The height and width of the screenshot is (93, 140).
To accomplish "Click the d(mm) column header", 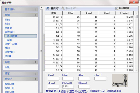I will pos(107,13).
